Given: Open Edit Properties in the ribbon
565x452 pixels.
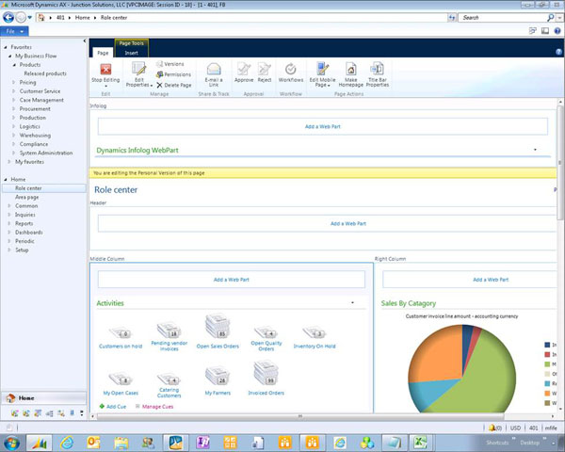Looking at the screenshot, I should 139,73.
